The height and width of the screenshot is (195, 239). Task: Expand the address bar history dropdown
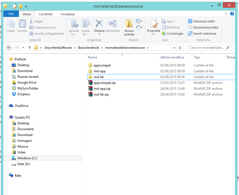tap(174, 48)
